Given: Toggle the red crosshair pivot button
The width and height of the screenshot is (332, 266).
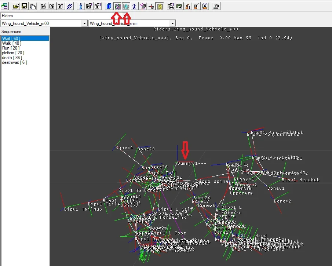Looking at the screenshot, I should point(152,6).
